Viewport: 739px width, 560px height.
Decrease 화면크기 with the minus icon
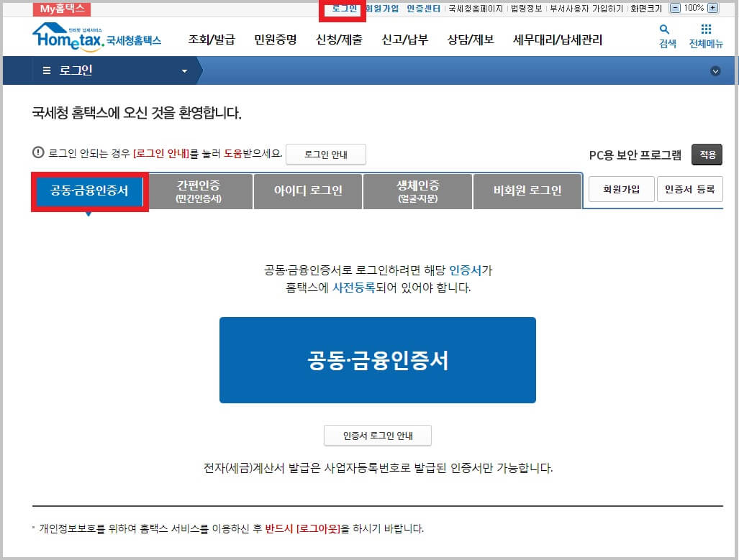click(x=675, y=8)
